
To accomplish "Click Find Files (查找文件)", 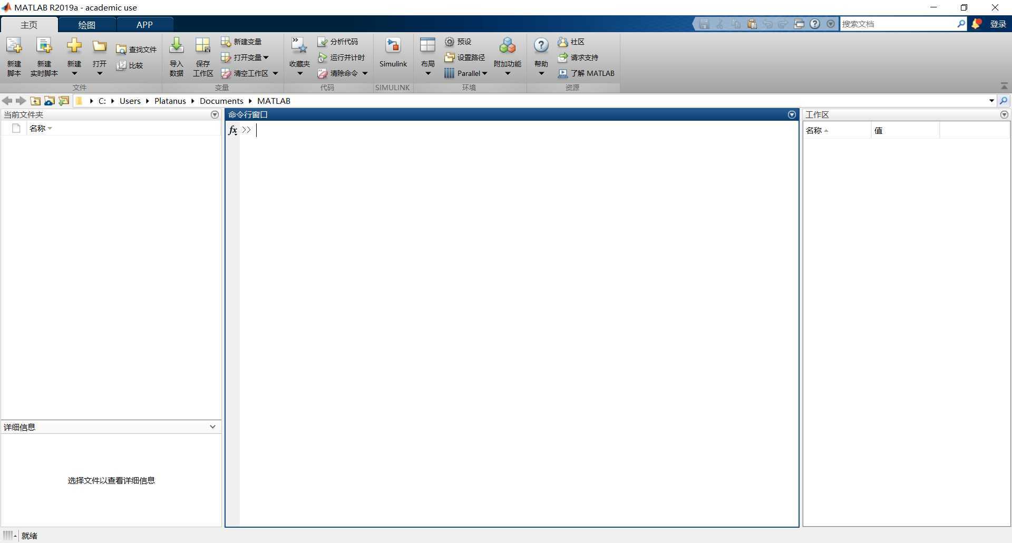I will pyautogui.click(x=136, y=50).
